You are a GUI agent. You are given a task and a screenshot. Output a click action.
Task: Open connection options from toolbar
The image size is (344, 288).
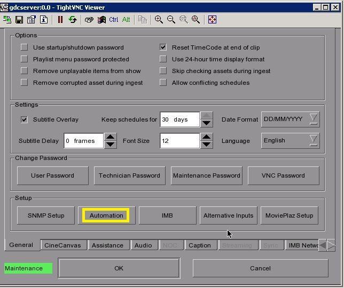click(x=32, y=20)
